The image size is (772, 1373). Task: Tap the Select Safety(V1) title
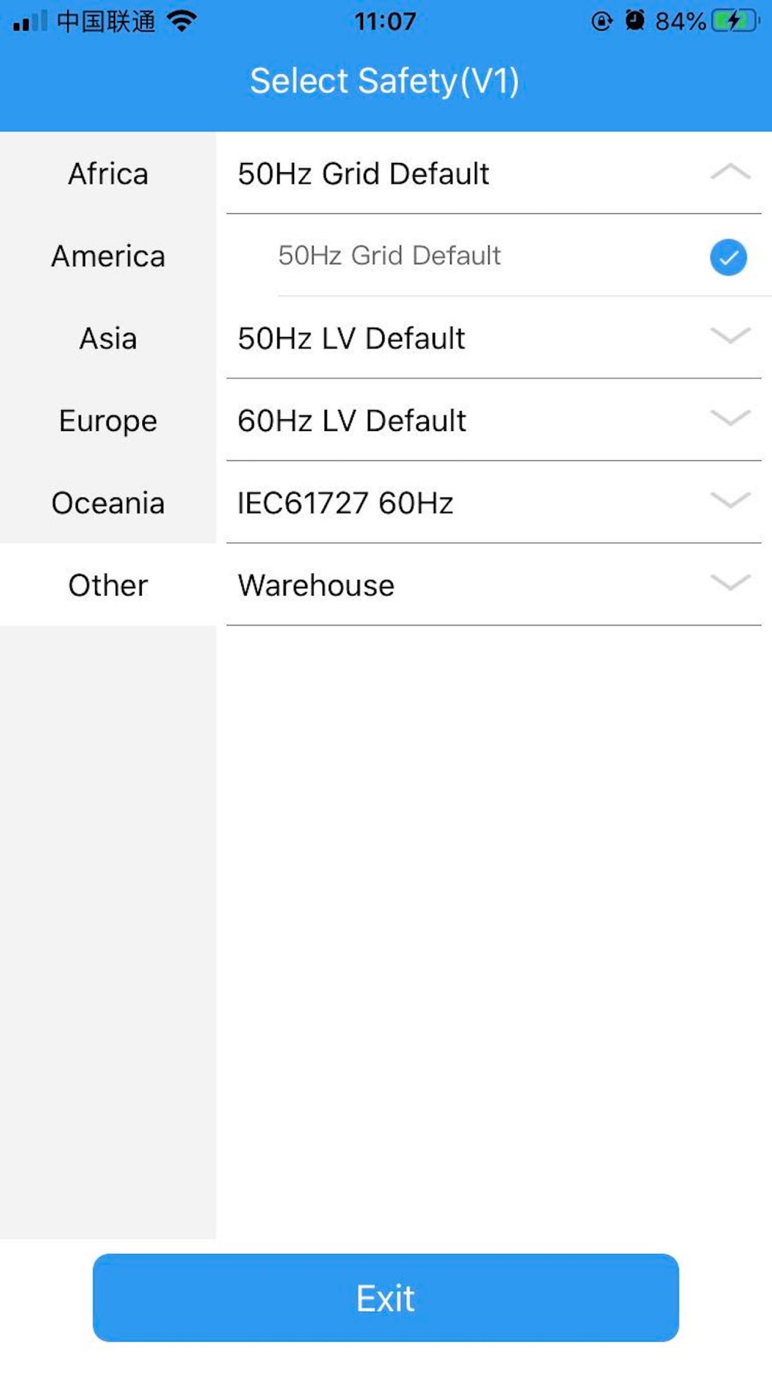(384, 81)
